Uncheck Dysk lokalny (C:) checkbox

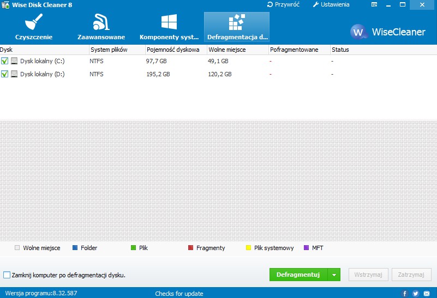[x=4, y=60]
